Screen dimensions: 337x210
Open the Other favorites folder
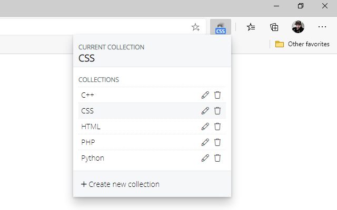tap(302, 44)
